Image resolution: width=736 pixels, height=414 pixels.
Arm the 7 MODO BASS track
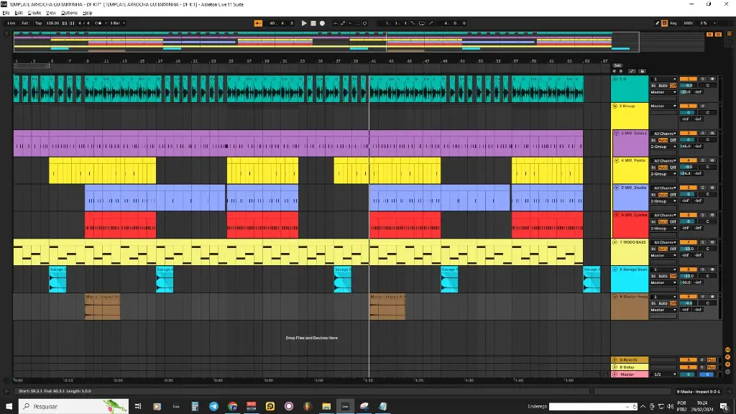(712, 242)
